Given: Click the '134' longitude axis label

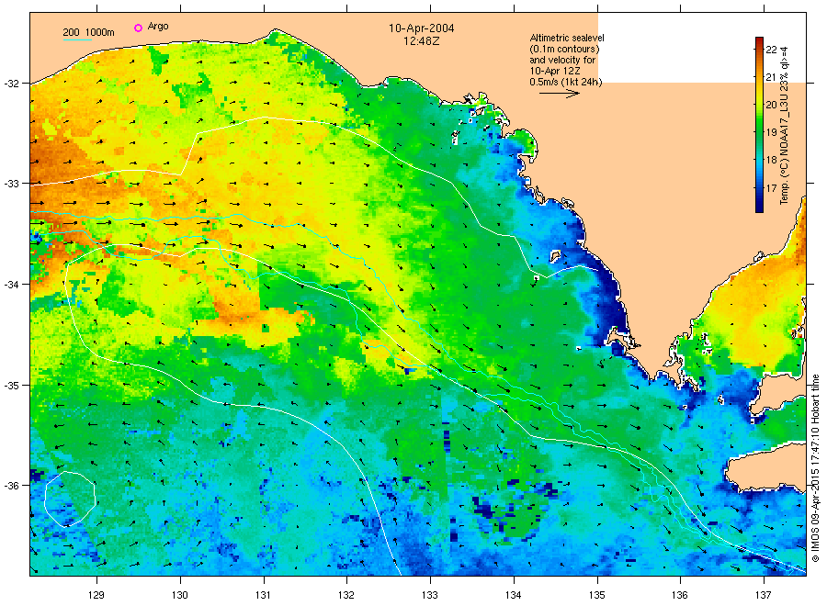Looking at the screenshot, I should [513, 596].
